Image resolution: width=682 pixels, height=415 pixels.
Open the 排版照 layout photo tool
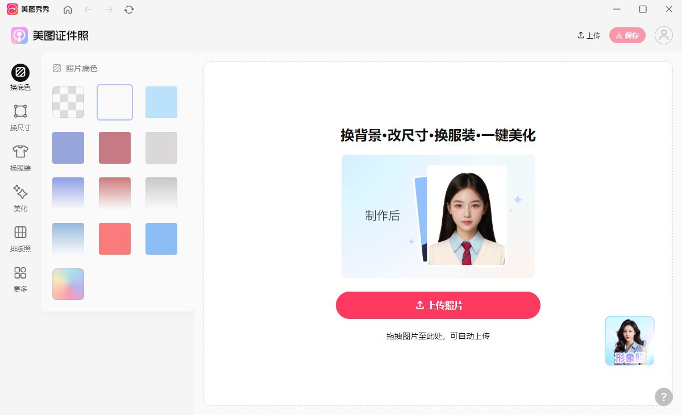point(20,239)
